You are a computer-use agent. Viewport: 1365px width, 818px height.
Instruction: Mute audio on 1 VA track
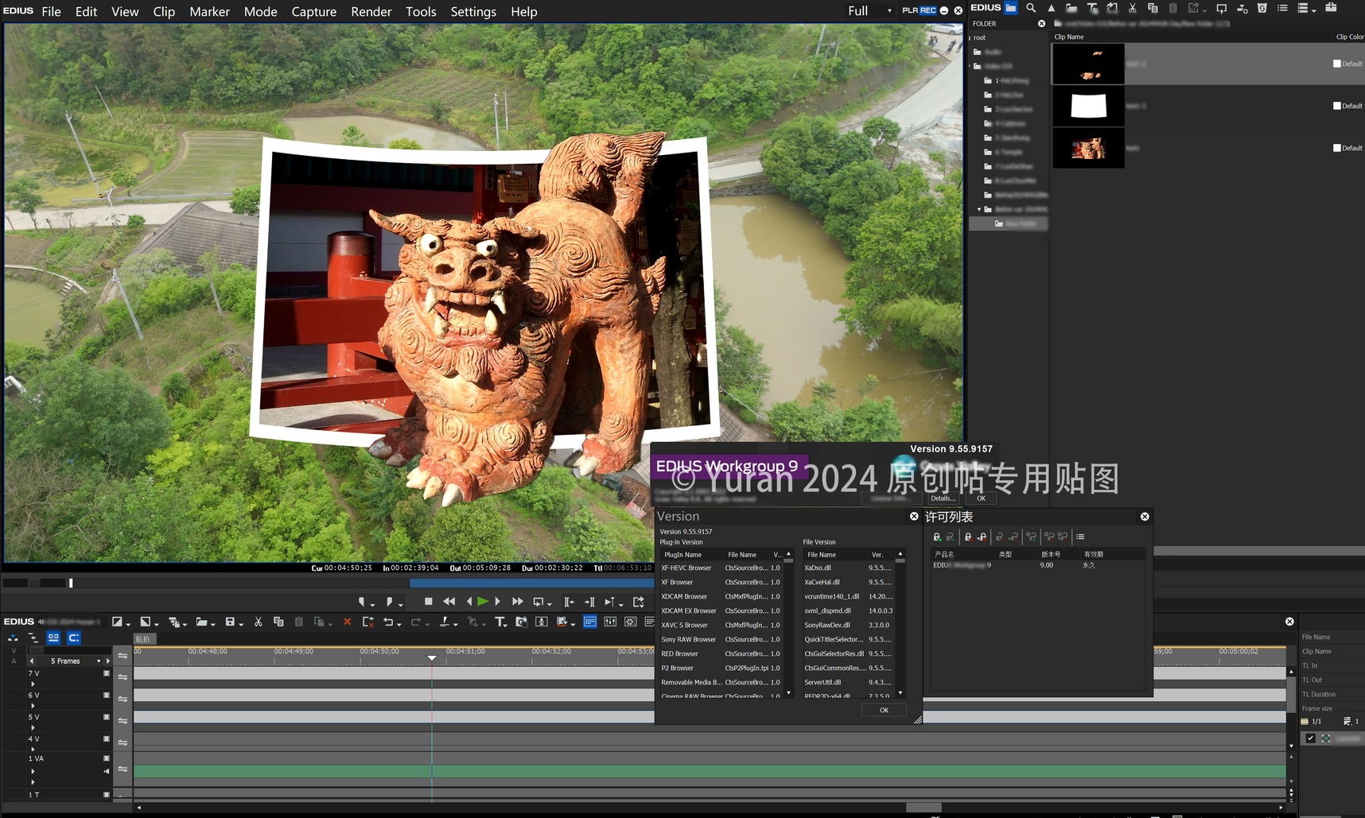pyautogui.click(x=107, y=771)
